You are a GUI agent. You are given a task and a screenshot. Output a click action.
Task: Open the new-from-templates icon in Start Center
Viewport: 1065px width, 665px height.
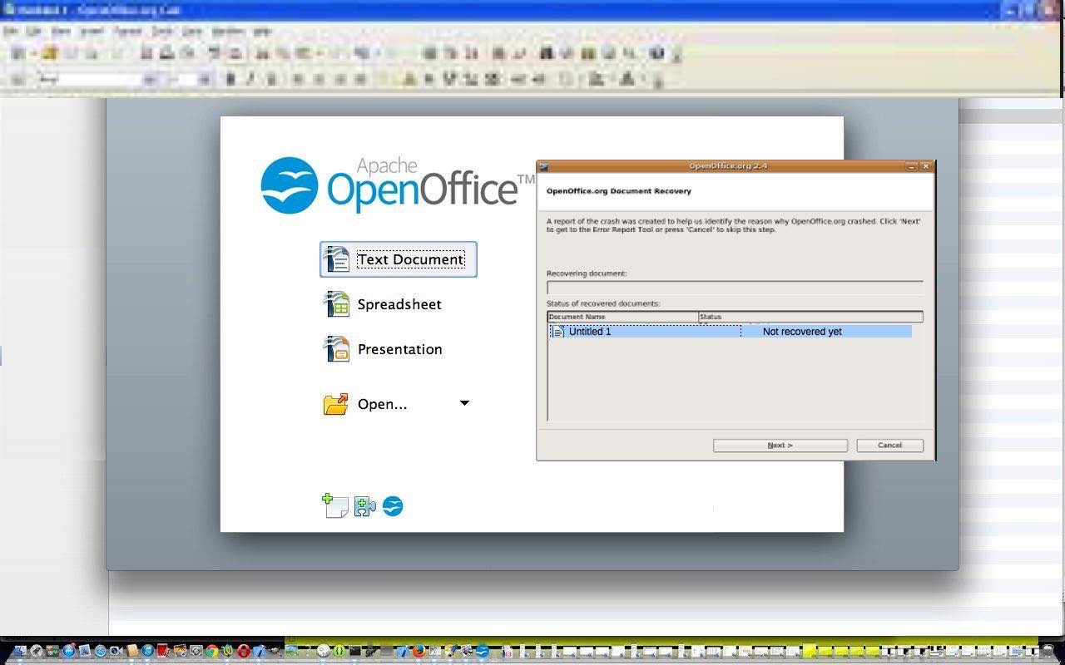coord(334,505)
